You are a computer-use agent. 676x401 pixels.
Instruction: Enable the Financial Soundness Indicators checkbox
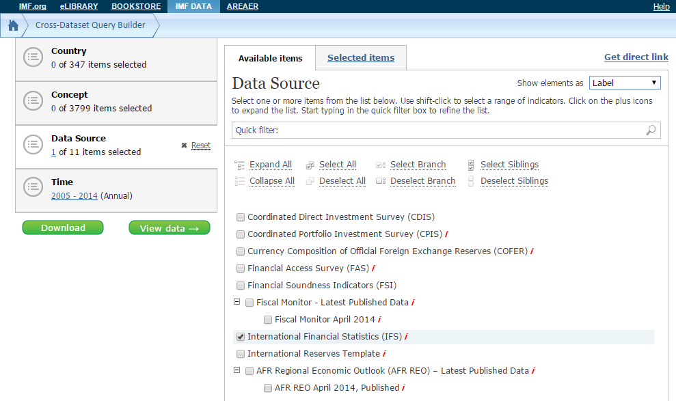pyautogui.click(x=241, y=286)
